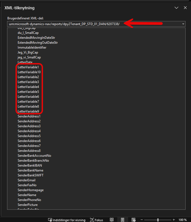Open Indstillinger for visning display settings

tap(67, 220)
